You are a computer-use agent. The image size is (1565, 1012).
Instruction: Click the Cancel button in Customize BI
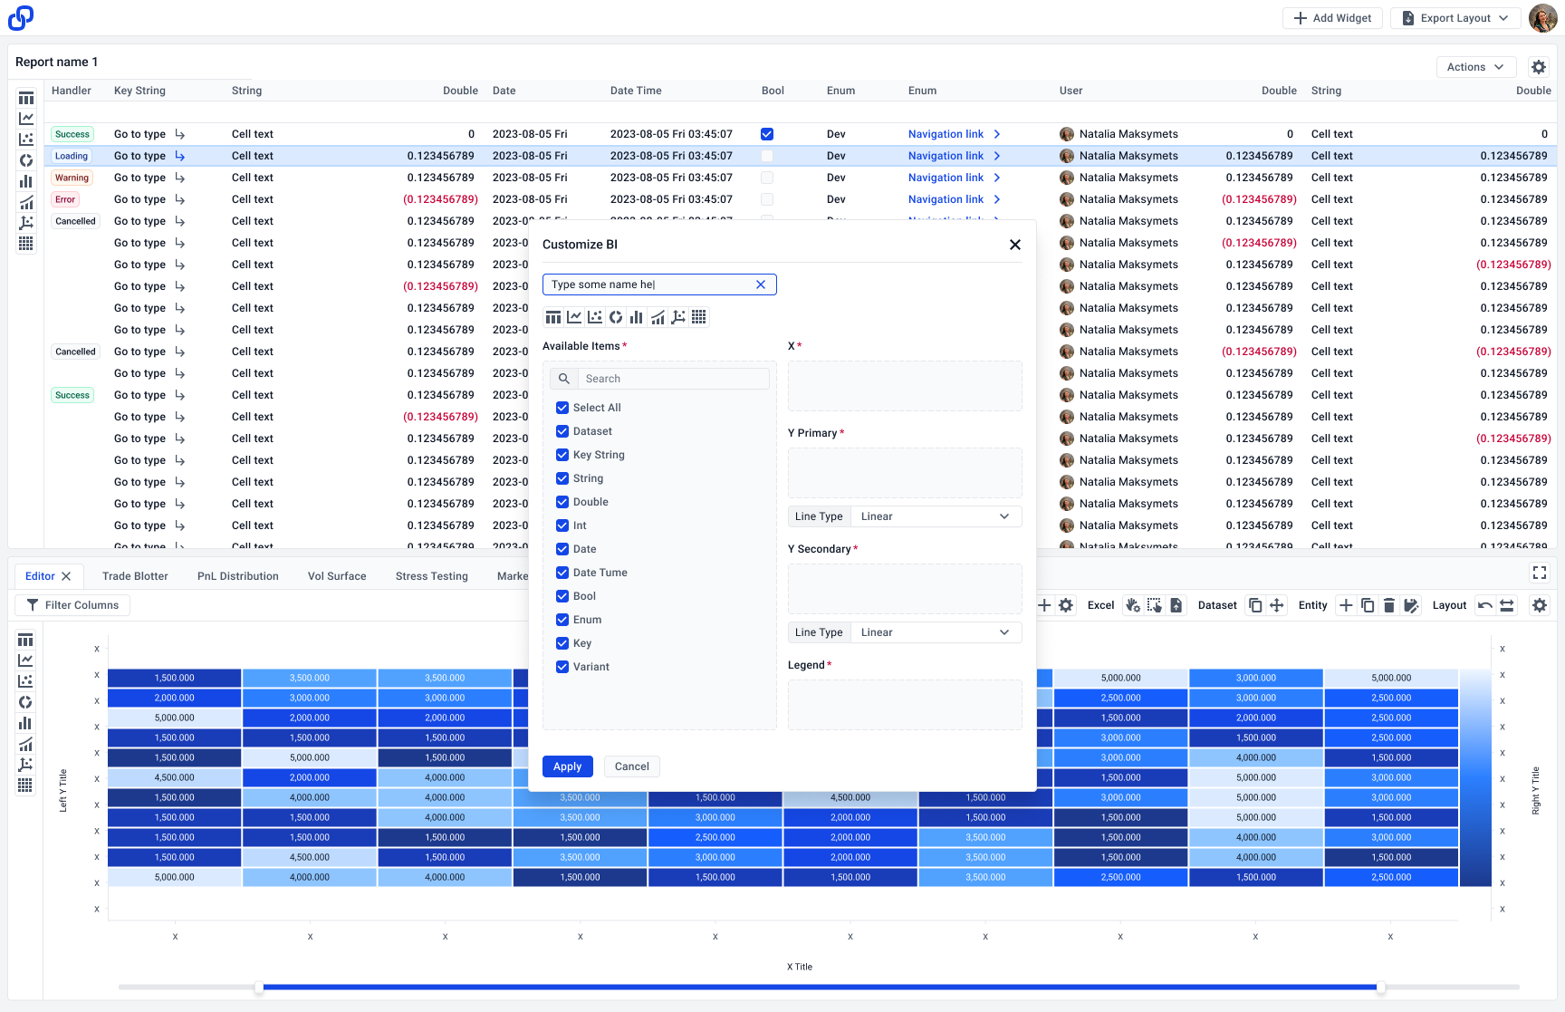[x=632, y=766]
